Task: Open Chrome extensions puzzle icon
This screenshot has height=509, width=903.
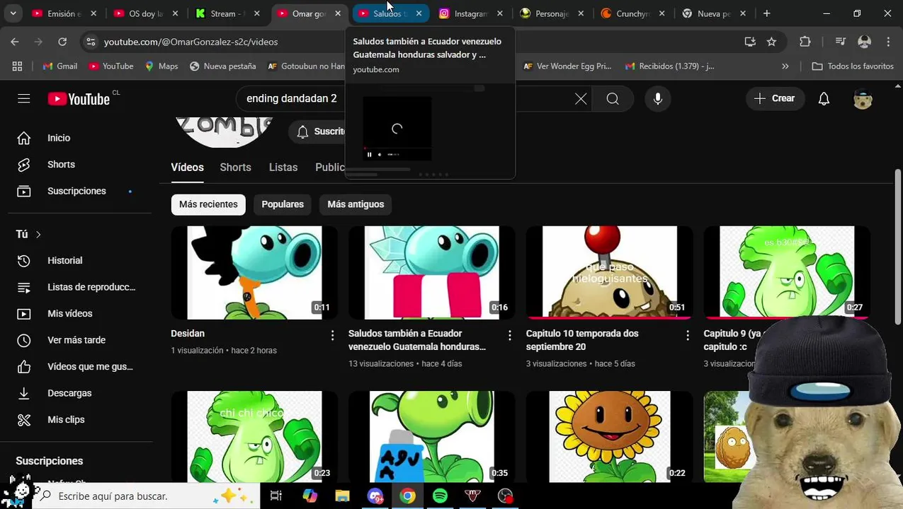Action: (805, 42)
